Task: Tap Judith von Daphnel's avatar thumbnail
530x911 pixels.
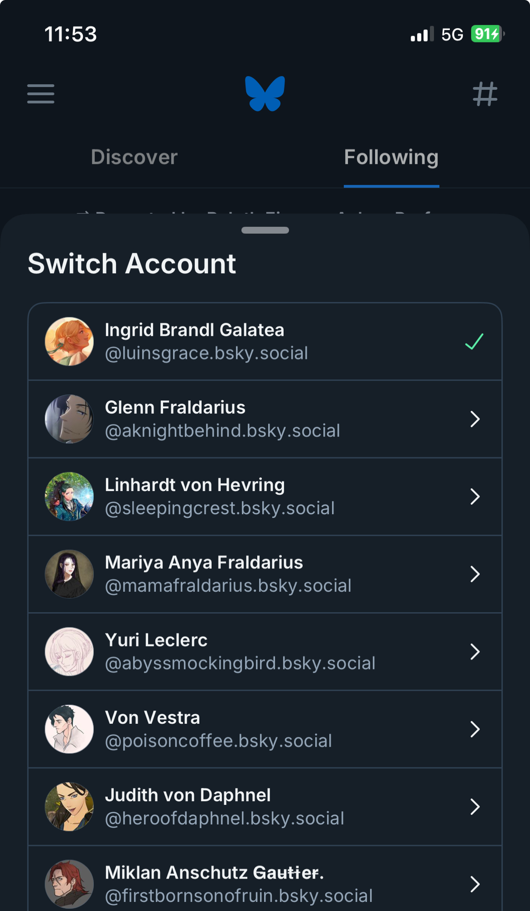Action: [x=69, y=807]
